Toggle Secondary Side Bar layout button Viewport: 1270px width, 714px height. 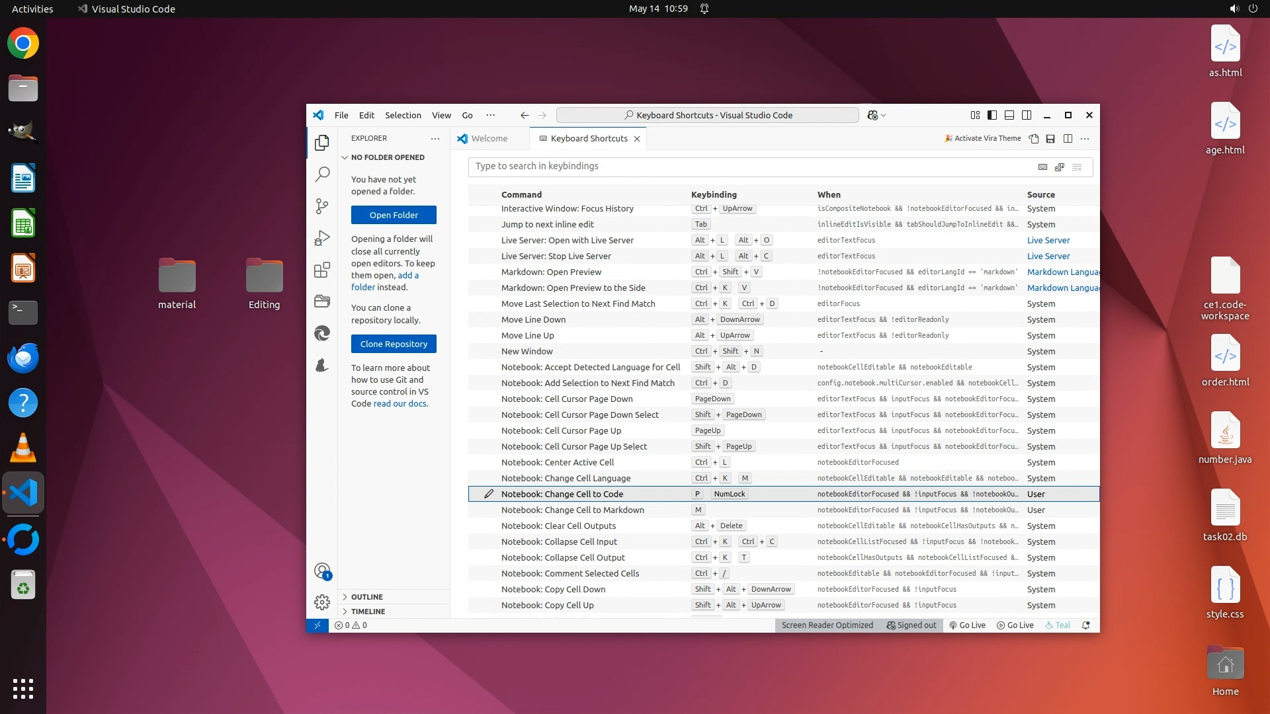1027,115
